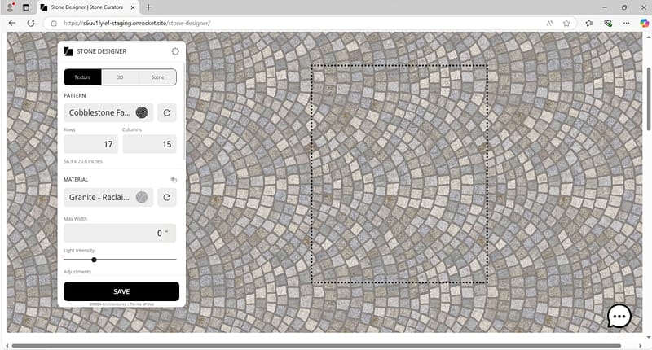Viewport: 652px width, 350px height.
Task: Open the Cobblestone pattern selector
Action: point(108,113)
